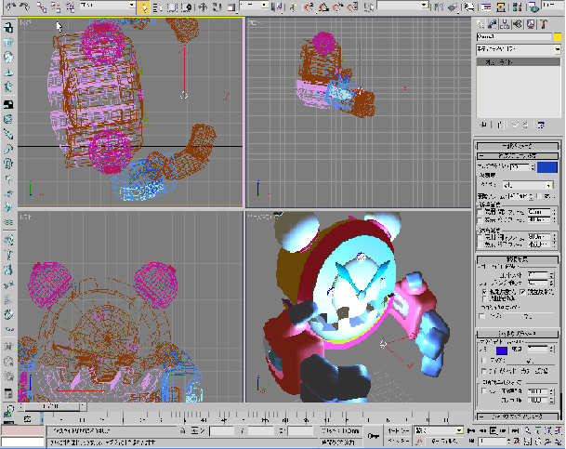This screenshot has height=449, width=566.
Task: Open the key filter dropdown near playback controls
Action: click(x=439, y=430)
